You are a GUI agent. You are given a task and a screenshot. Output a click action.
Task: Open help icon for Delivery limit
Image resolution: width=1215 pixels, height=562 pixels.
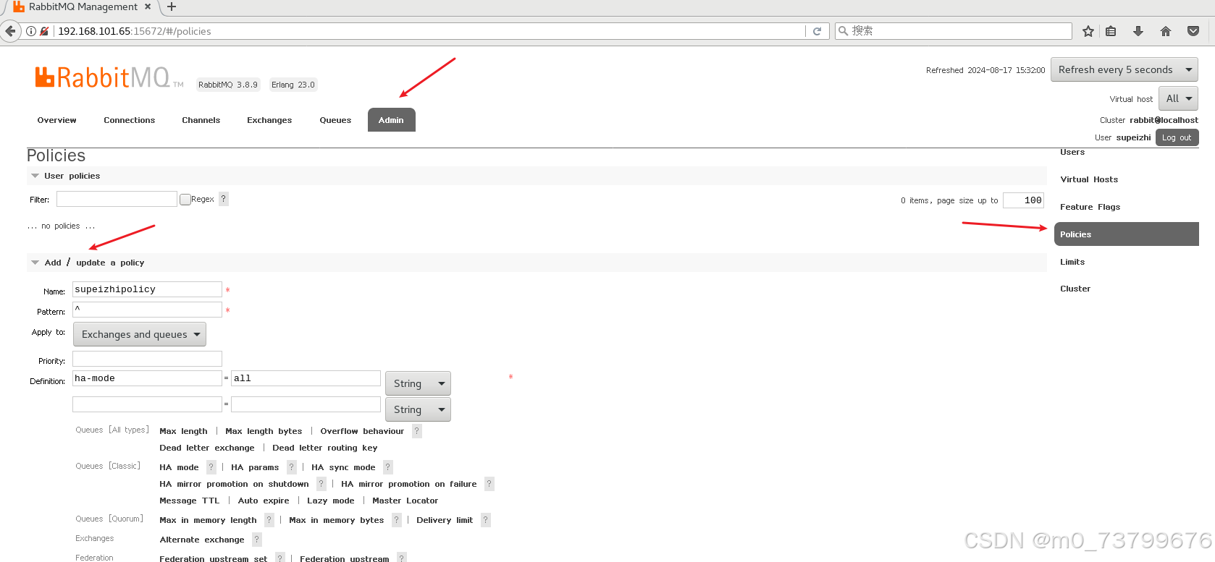[x=486, y=520]
